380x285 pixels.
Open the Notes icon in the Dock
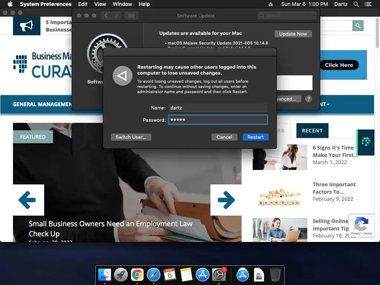[x=186, y=275]
